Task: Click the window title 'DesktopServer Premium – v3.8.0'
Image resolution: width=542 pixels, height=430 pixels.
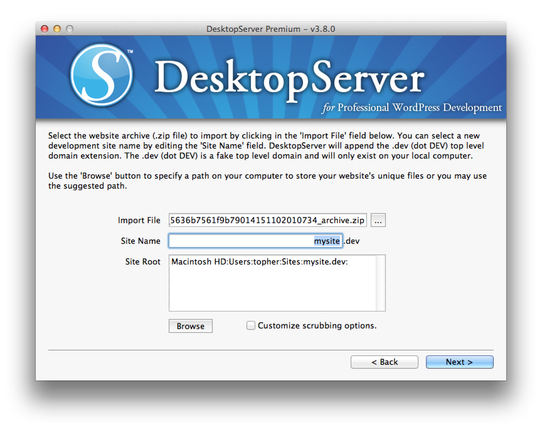Action: [271, 29]
